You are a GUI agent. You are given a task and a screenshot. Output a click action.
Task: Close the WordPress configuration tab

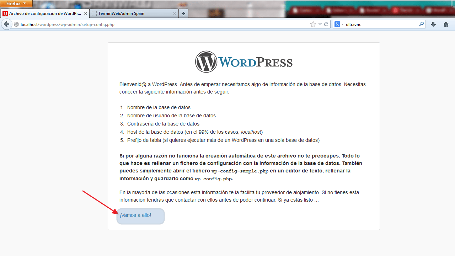(x=85, y=14)
